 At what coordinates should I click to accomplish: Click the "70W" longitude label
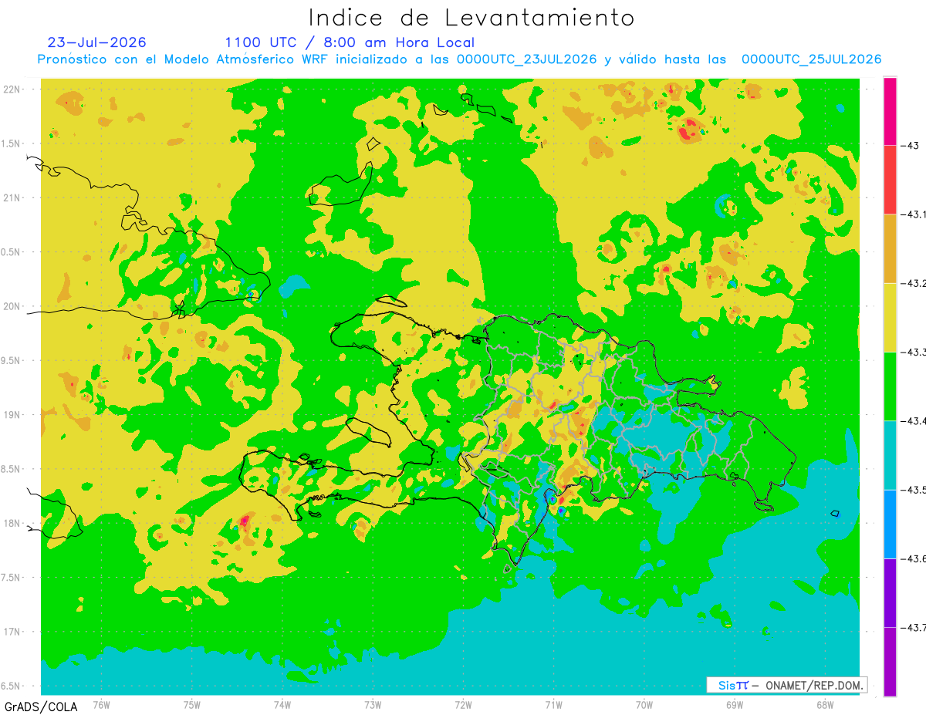point(644,704)
